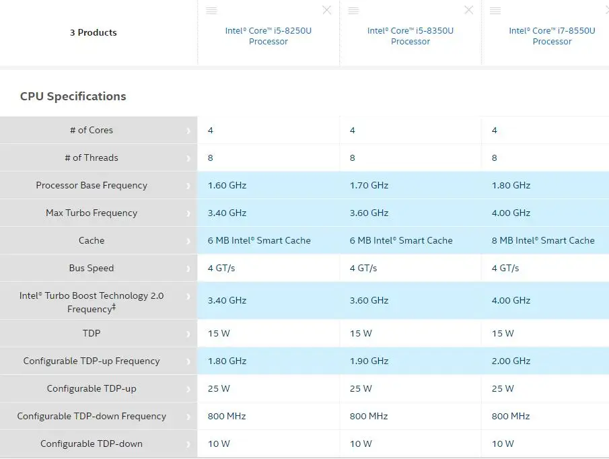609x459 pixels.
Task: Click the Configurable TDP-up Frequency chevron
Action: click(188, 361)
